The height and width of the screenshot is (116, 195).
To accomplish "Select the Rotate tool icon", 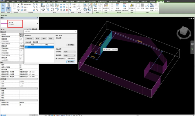I will pyautogui.click(x=52, y=9).
